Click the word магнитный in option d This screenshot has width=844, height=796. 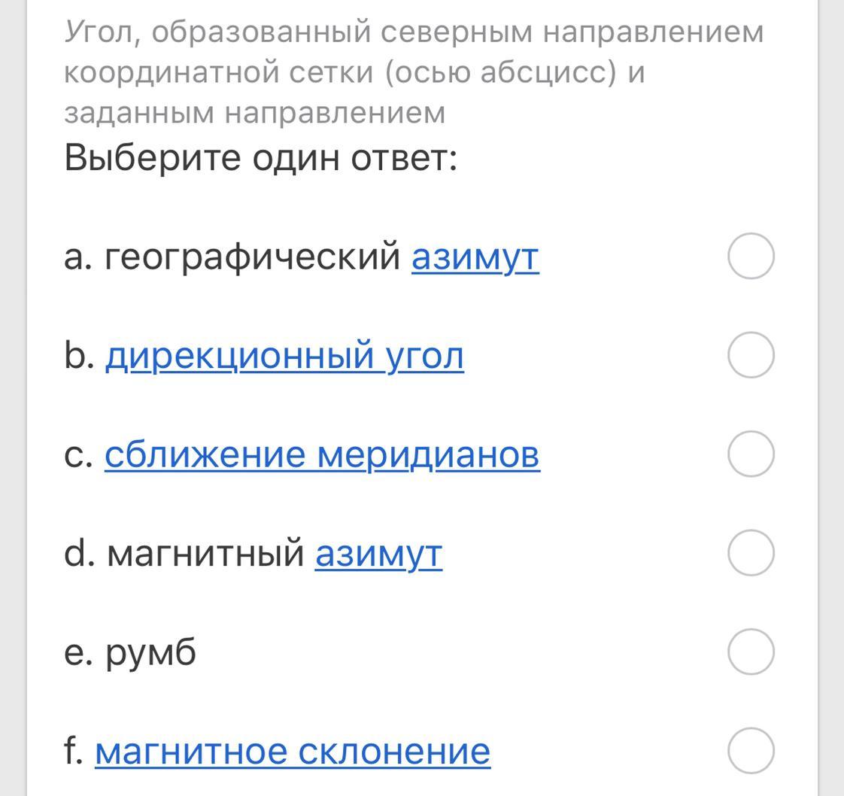tap(205, 554)
